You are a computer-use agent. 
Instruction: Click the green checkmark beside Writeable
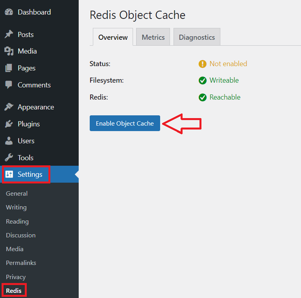(x=203, y=80)
